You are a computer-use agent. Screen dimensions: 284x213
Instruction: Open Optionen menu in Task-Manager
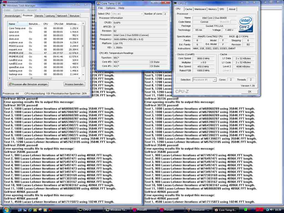tap(19, 10)
